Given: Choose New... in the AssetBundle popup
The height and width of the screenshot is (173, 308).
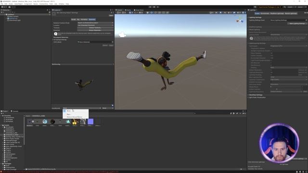Looking at the screenshot, I should [68, 114].
